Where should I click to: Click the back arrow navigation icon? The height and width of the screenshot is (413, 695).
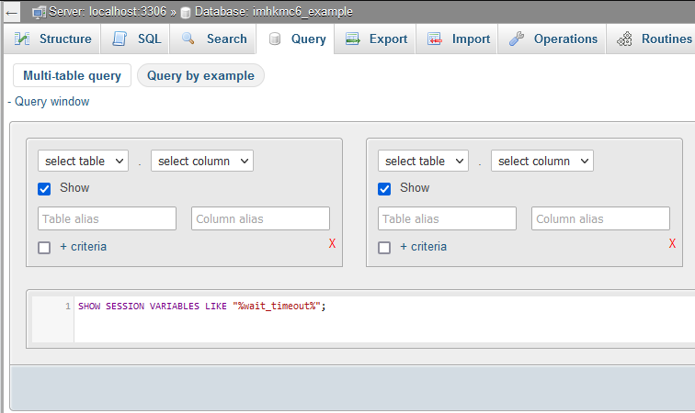(12, 13)
